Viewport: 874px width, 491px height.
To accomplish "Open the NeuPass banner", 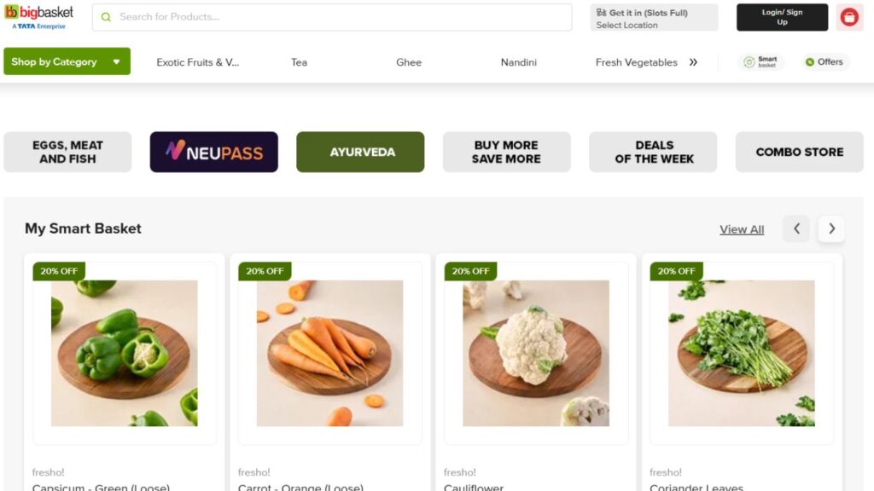I will pyautogui.click(x=214, y=152).
